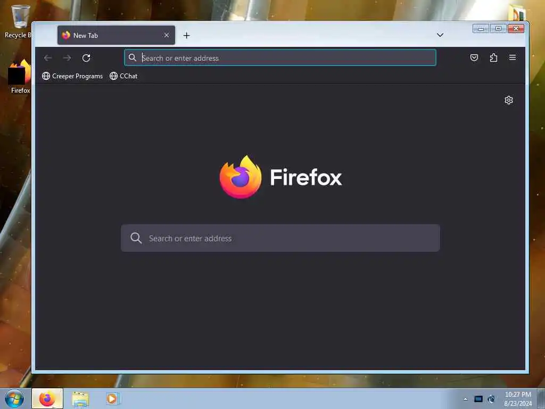Open new tab personalize gear
This screenshot has width=545, height=409.
point(508,100)
